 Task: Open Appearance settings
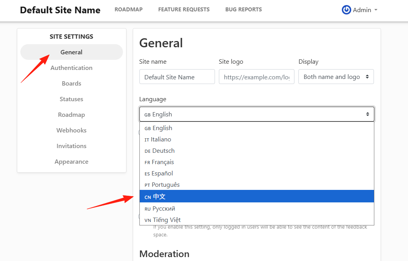(x=72, y=161)
